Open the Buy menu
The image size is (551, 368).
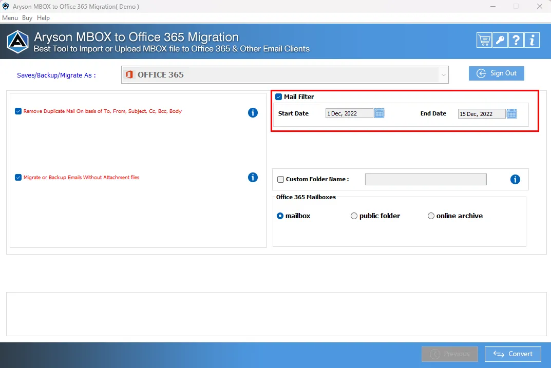(27, 18)
